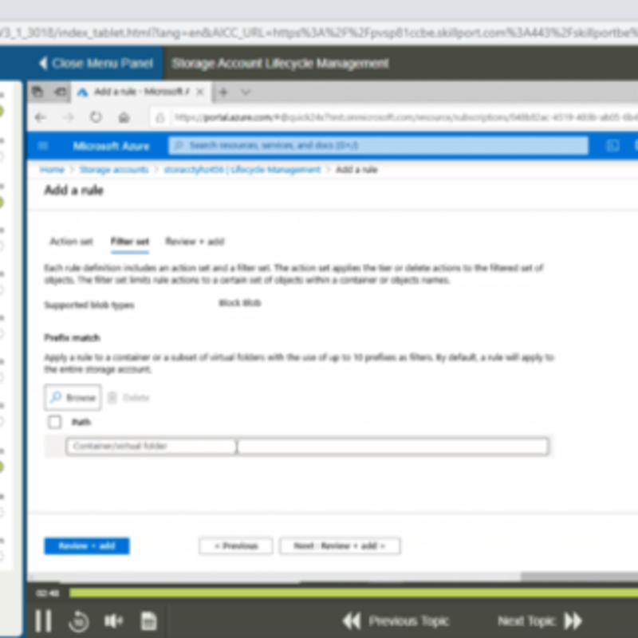The width and height of the screenshot is (638, 638).
Task: Pause the video playback
Action: (43, 620)
